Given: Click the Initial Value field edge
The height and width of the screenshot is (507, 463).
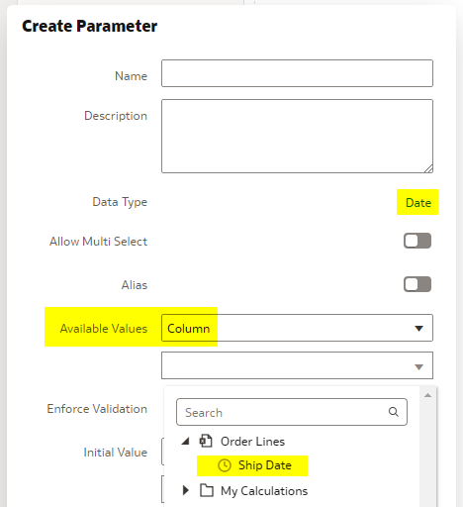Looking at the screenshot, I should [162, 452].
